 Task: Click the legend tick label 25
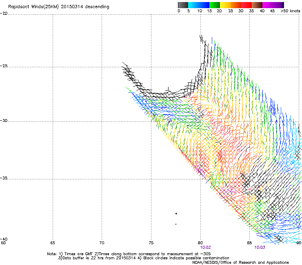coord(231,11)
